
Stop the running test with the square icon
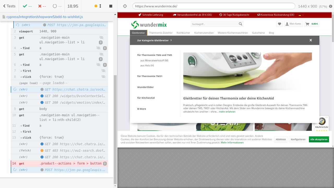(x=111, y=6)
